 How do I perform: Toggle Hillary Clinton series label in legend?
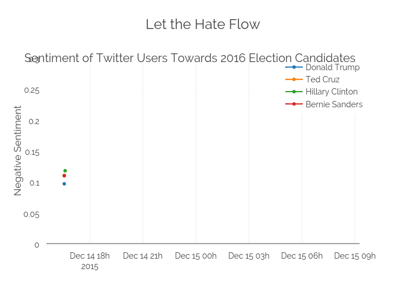[x=331, y=92]
